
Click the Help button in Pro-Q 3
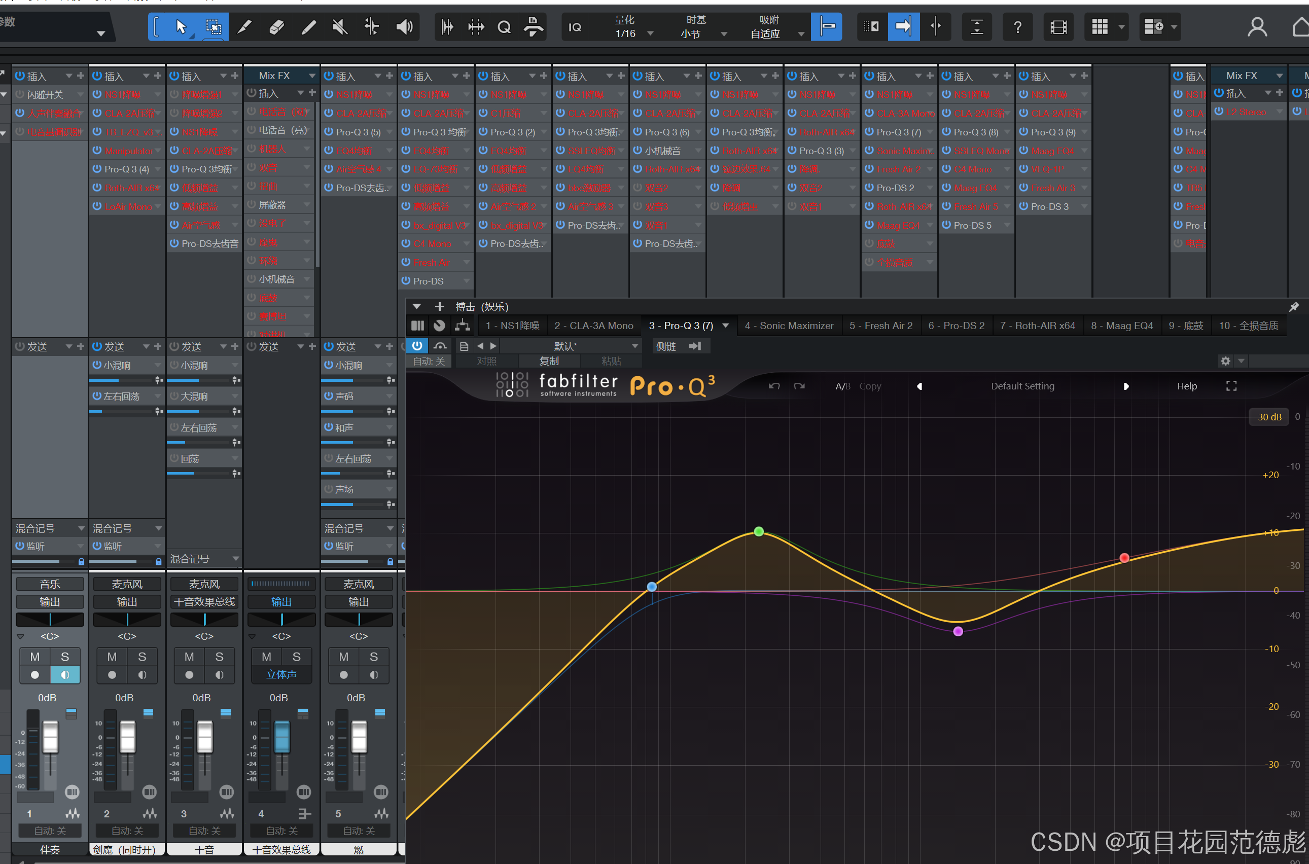(1187, 386)
